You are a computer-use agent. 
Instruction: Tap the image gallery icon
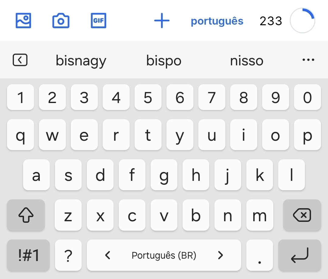pos(23,21)
